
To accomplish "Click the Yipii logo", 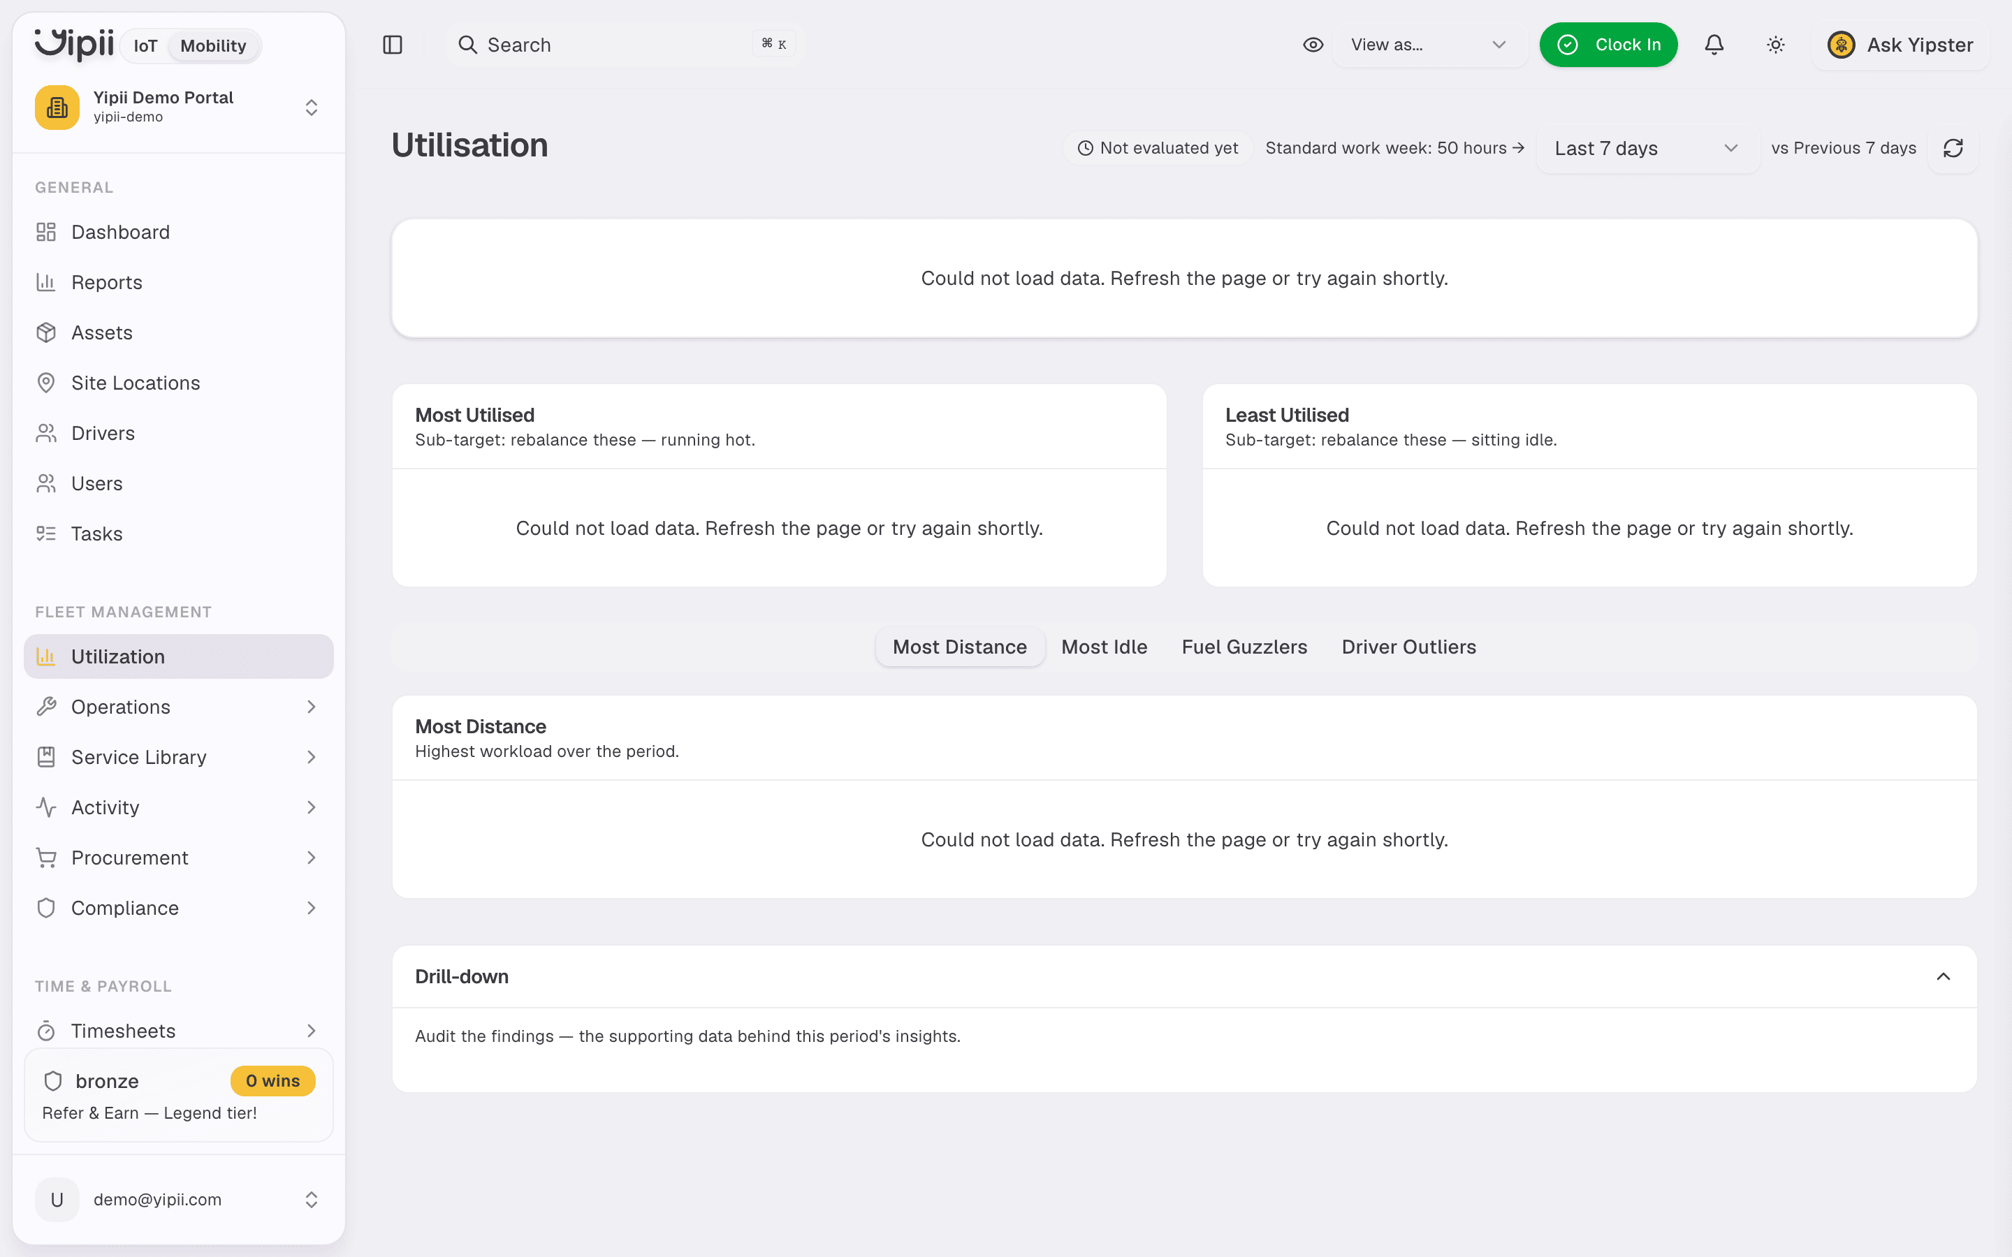I will pyautogui.click(x=74, y=44).
